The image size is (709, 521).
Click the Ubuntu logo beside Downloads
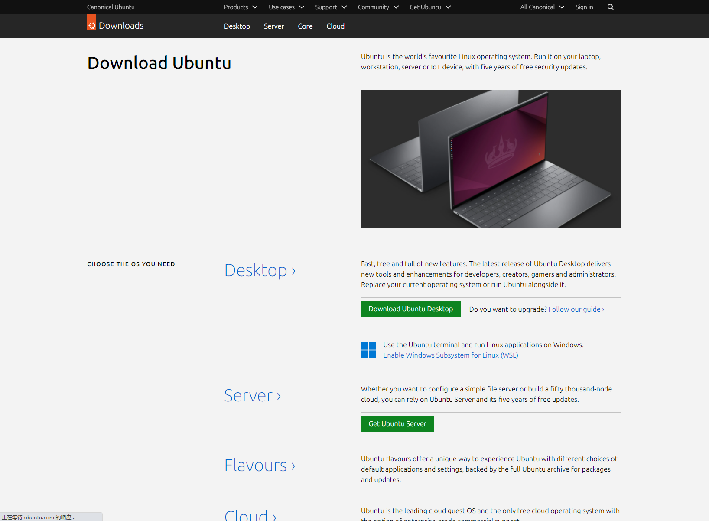(x=91, y=22)
